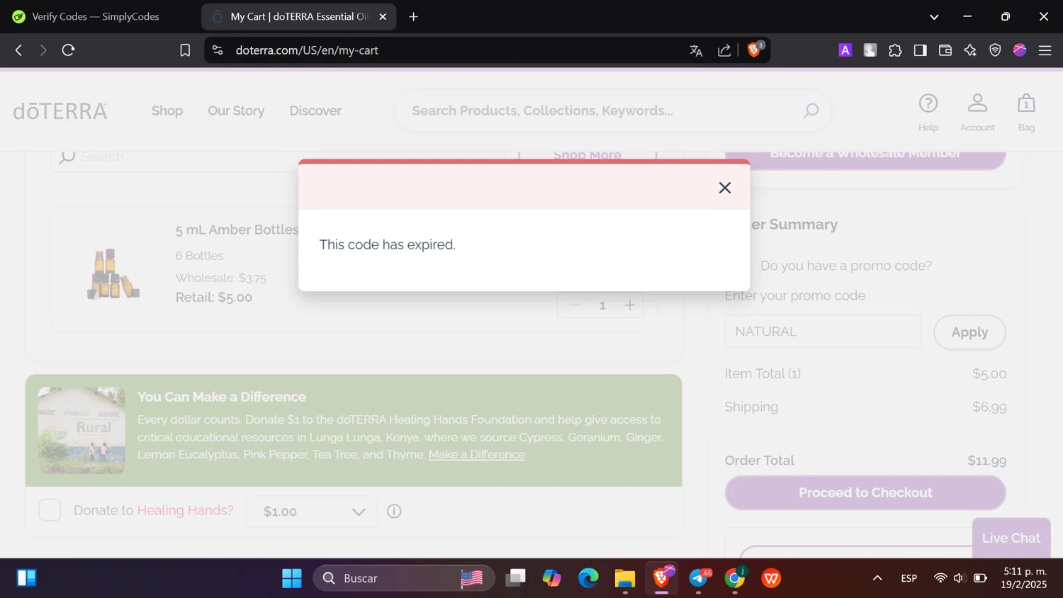Open Telegram from taskbar
Screen dimensions: 1063x598
[699, 578]
